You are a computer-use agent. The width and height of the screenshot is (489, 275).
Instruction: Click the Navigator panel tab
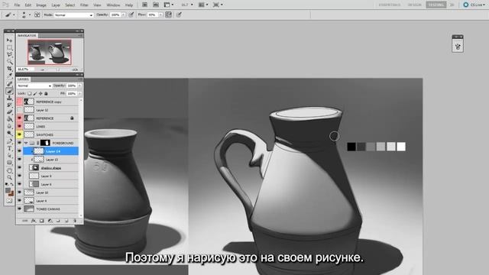27,36
